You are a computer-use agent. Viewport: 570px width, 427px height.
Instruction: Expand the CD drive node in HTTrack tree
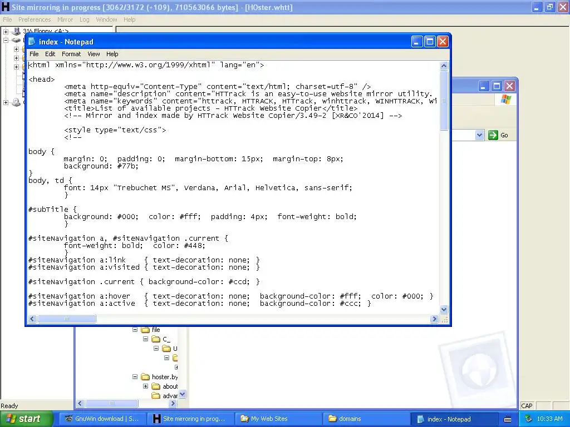tap(6, 103)
